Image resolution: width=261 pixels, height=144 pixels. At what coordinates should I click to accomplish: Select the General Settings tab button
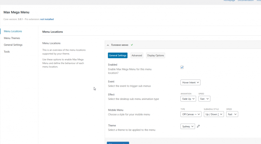pyautogui.click(x=118, y=55)
